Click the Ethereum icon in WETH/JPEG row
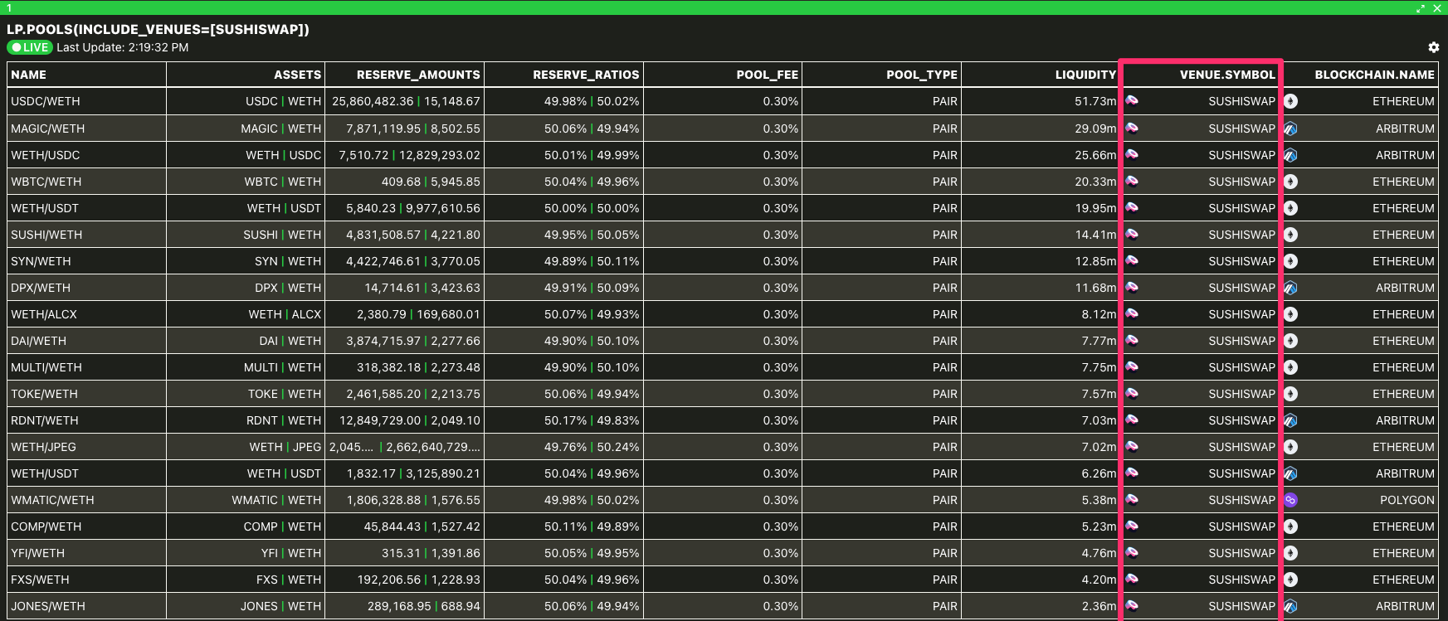Screen dimensions: 1448x621 pyautogui.click(x=1290, y=447)
